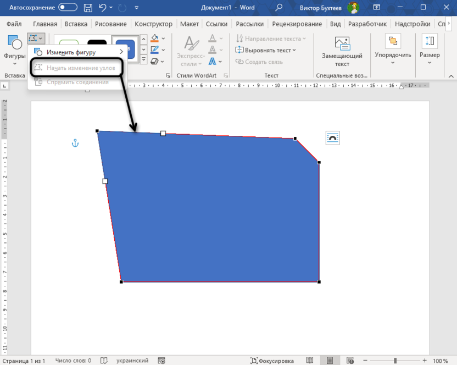This screenshot has height=365, width=457.
Task: Open the Align Text (Выровнять текст) dropdown
Action: tap(266, 50)
